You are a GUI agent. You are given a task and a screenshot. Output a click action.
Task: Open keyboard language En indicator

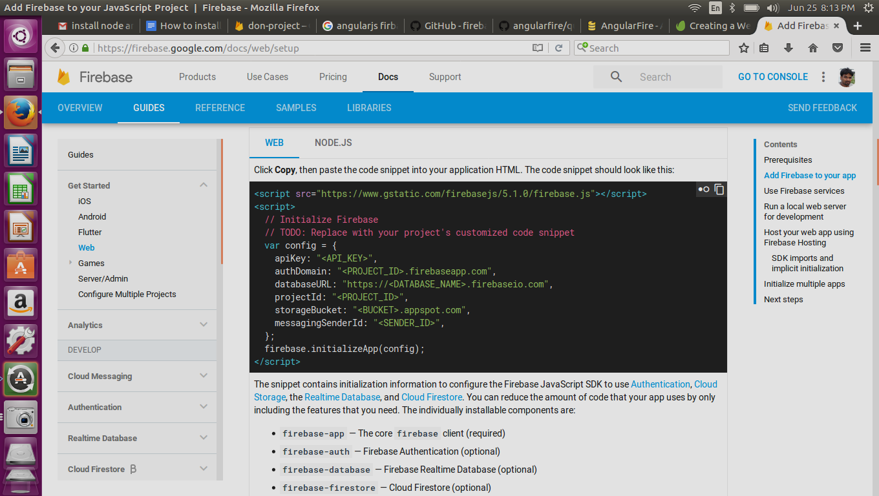coord(715,8)
